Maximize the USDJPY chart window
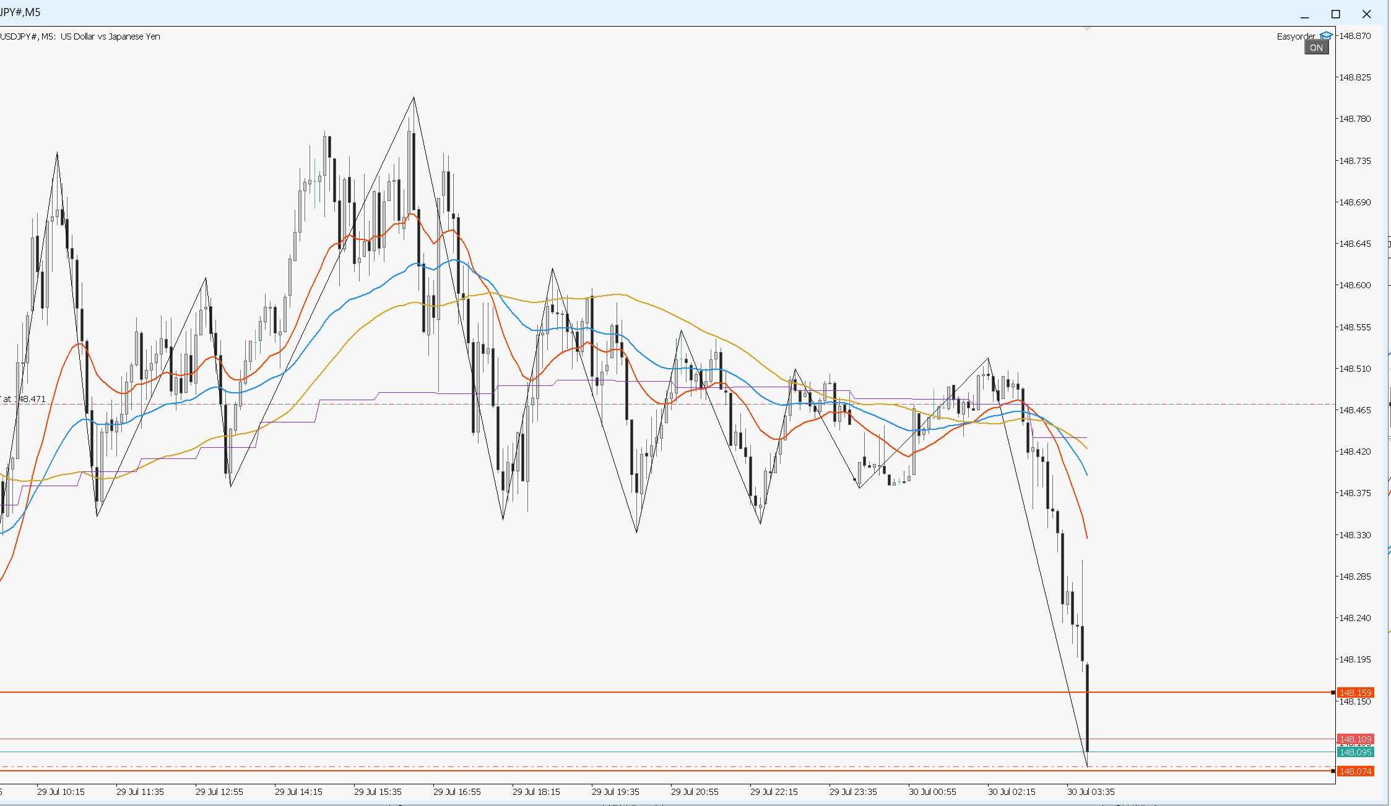This screenshot has width=1391, height=806. (1336, 14)
